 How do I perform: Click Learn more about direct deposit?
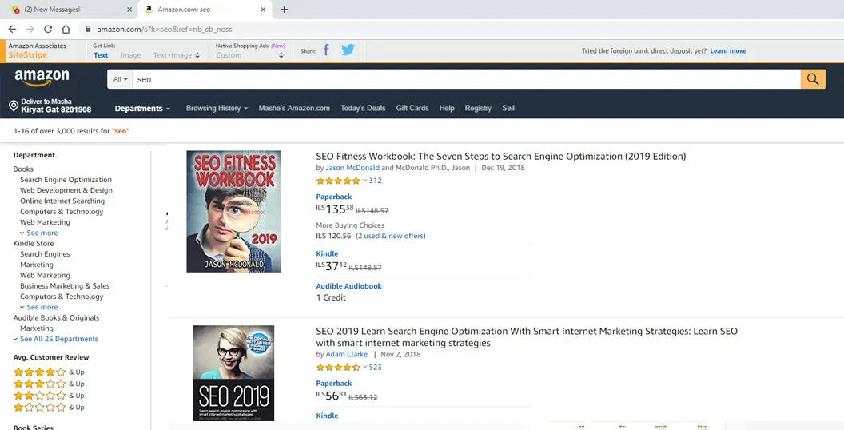728,51
